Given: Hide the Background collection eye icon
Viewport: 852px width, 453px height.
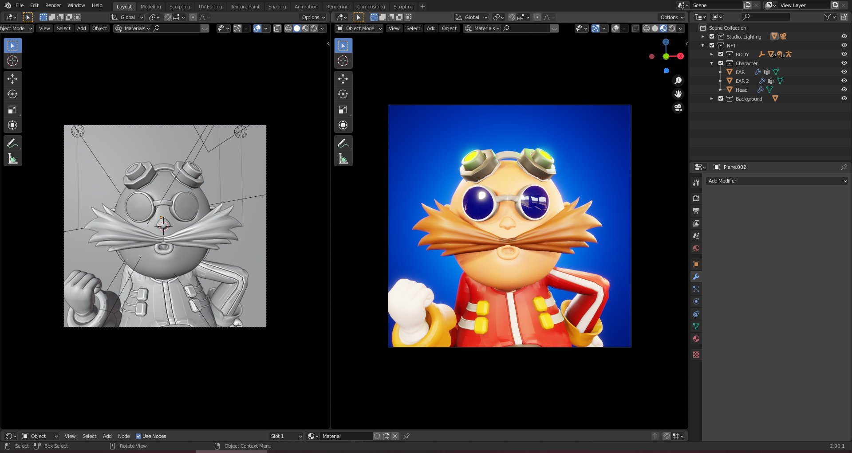Looking at the screenshot, I should coord(844,98).
